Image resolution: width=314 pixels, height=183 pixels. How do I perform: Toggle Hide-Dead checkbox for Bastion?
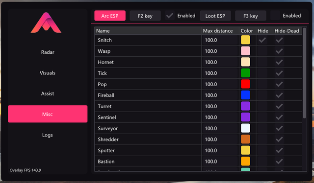click(279, 161)
